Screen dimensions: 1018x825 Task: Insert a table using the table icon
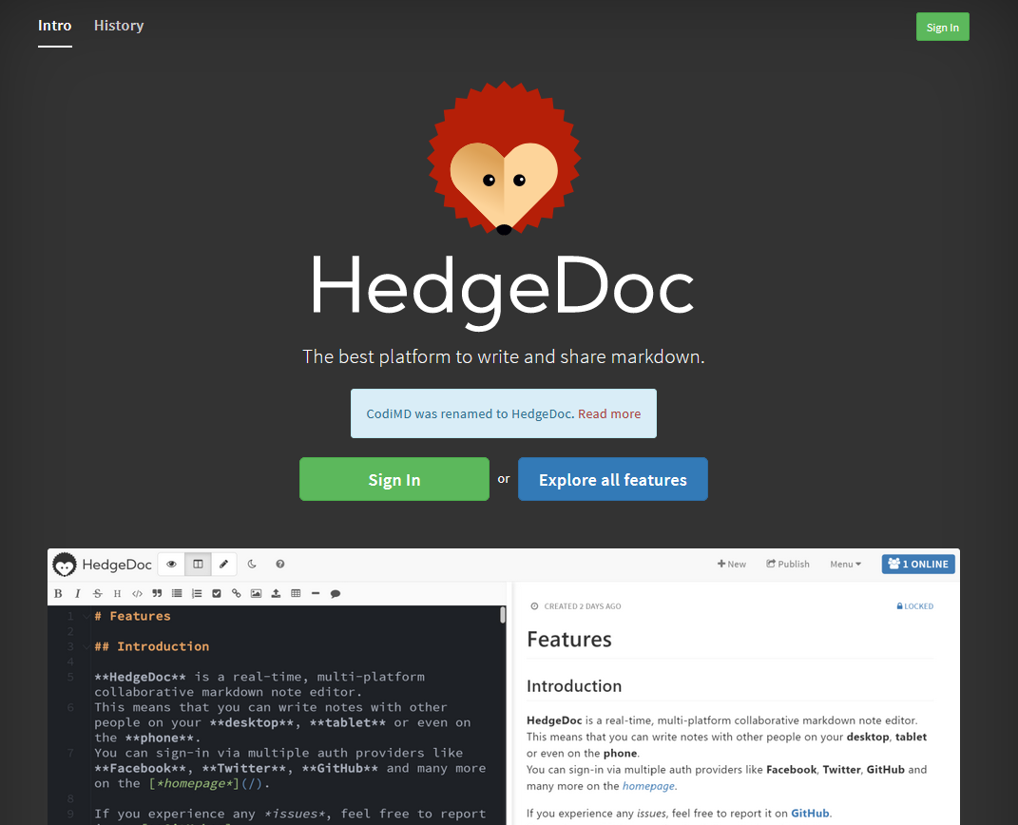[x=296, y=593]
